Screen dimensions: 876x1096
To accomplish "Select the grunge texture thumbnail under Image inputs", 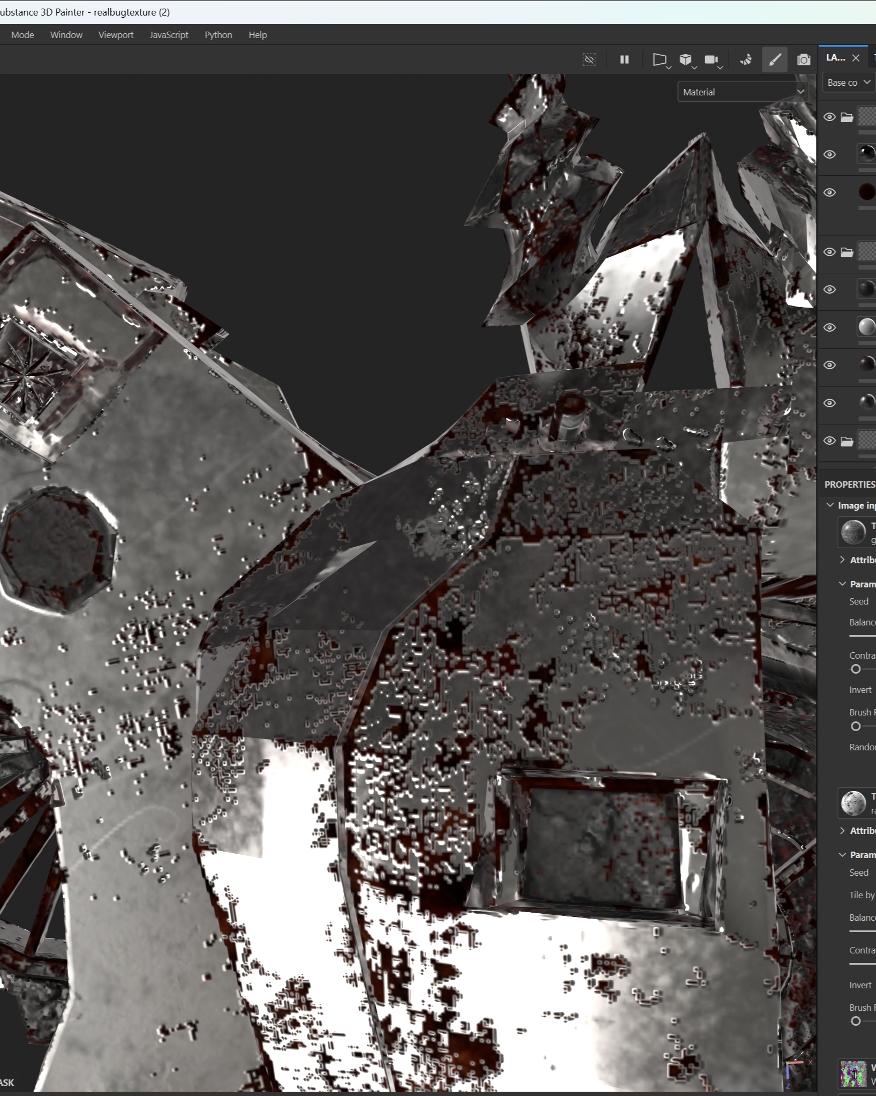I will pos(854,532).
